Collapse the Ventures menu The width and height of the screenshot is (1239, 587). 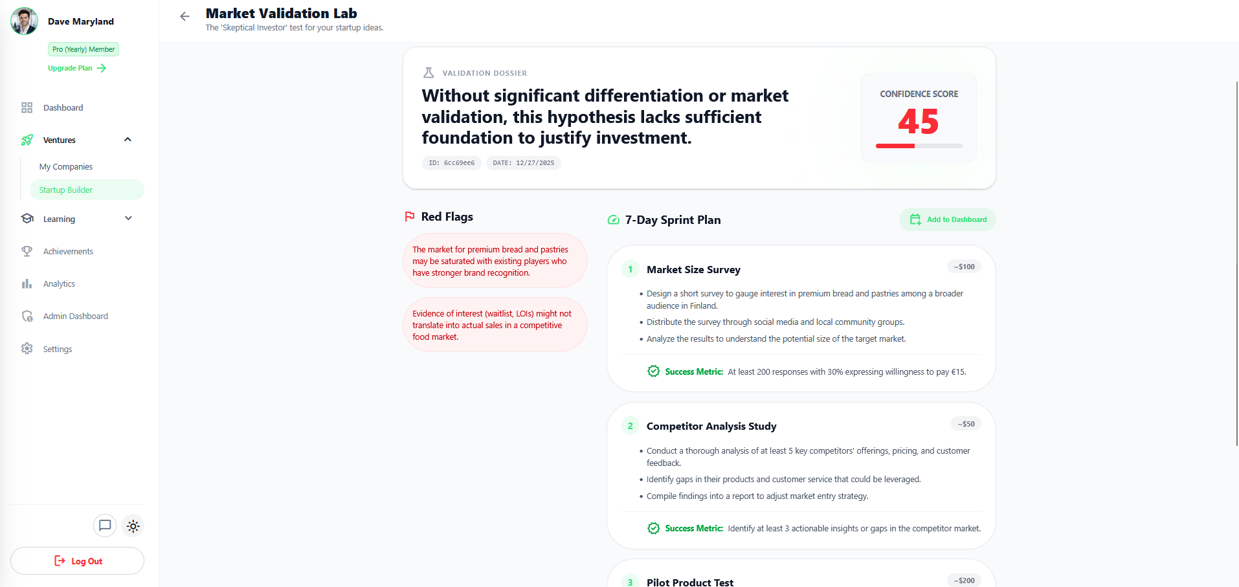click(128, 140)
